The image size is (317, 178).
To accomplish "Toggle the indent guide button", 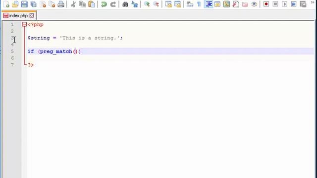I will tap(209, 4).
